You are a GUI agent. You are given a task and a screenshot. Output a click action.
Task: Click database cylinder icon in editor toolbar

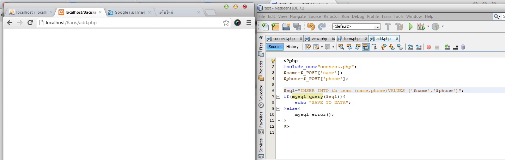point(463,47)
